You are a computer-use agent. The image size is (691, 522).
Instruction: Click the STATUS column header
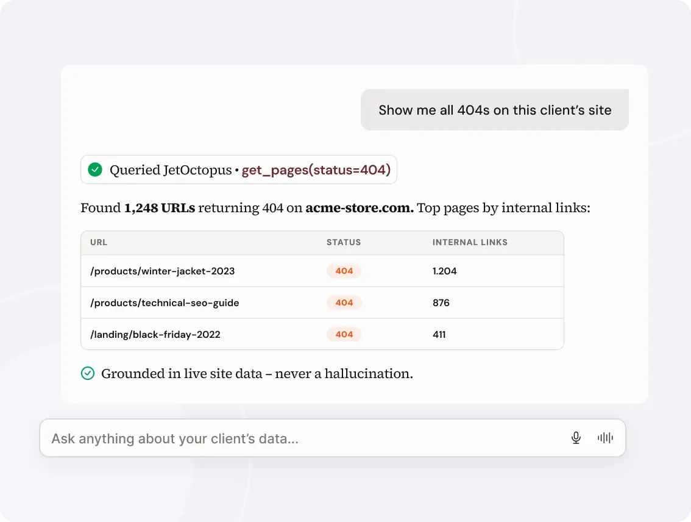pyautogui.click(x=344, y=242)
